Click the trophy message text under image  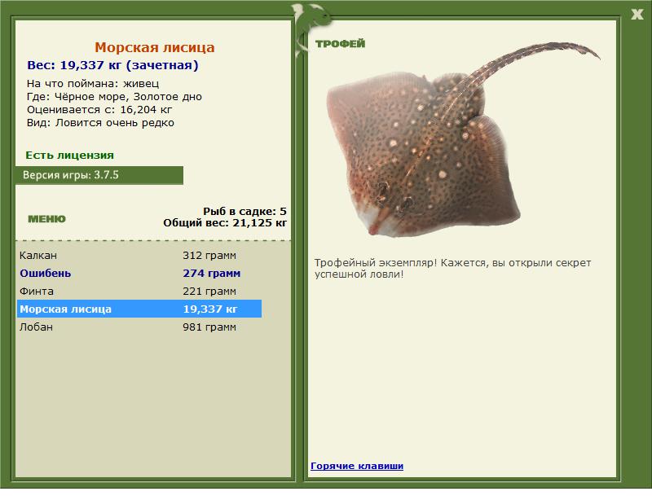(452, 269)
